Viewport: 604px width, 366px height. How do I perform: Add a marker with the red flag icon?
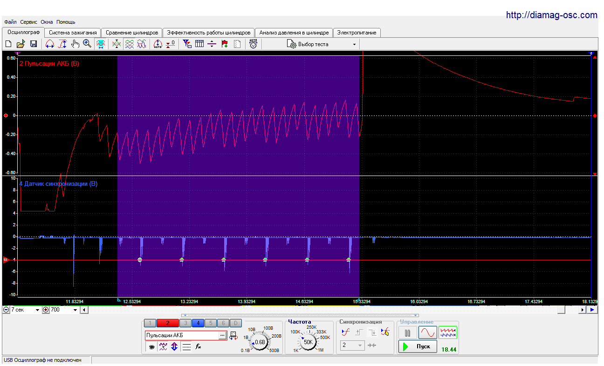tap(225, 44)
